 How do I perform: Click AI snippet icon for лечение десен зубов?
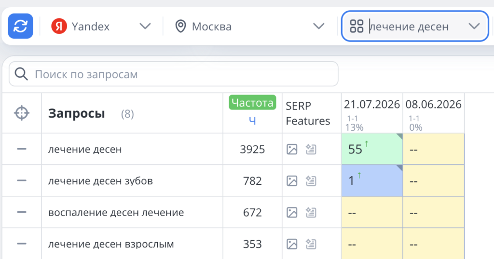click(311, 181)
